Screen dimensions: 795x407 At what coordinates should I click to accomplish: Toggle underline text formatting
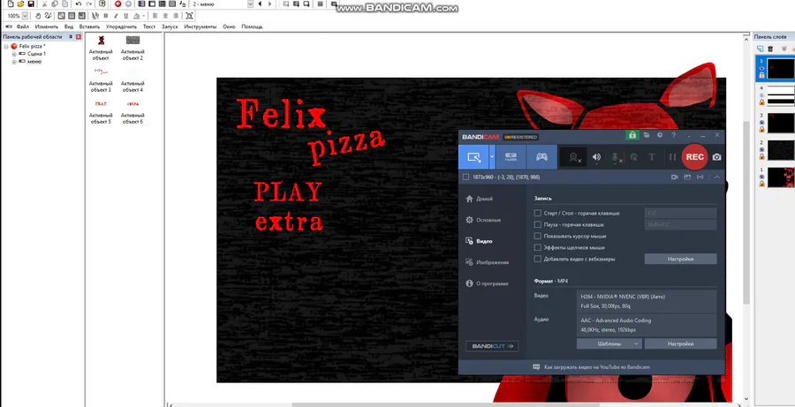pyautogui.click(x=125, y=16)
